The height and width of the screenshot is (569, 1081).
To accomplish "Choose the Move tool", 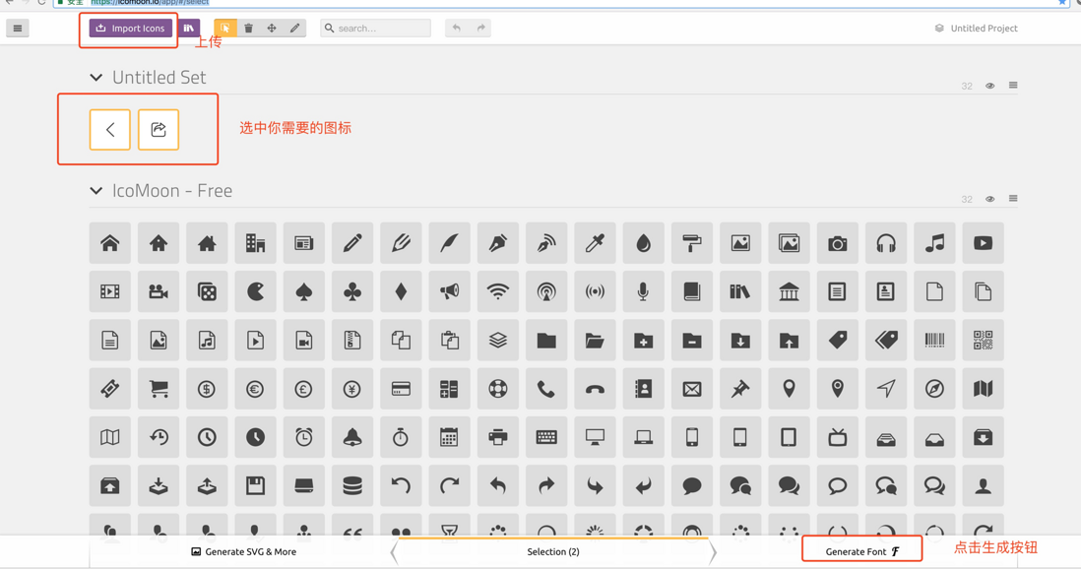I will [x=272, y=29].
